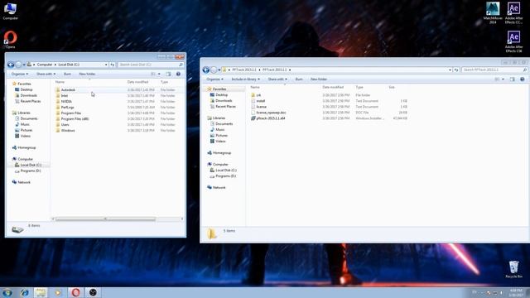Select Documents in PFTrack window sidebar
530x298 pixels.
[224, 124]
